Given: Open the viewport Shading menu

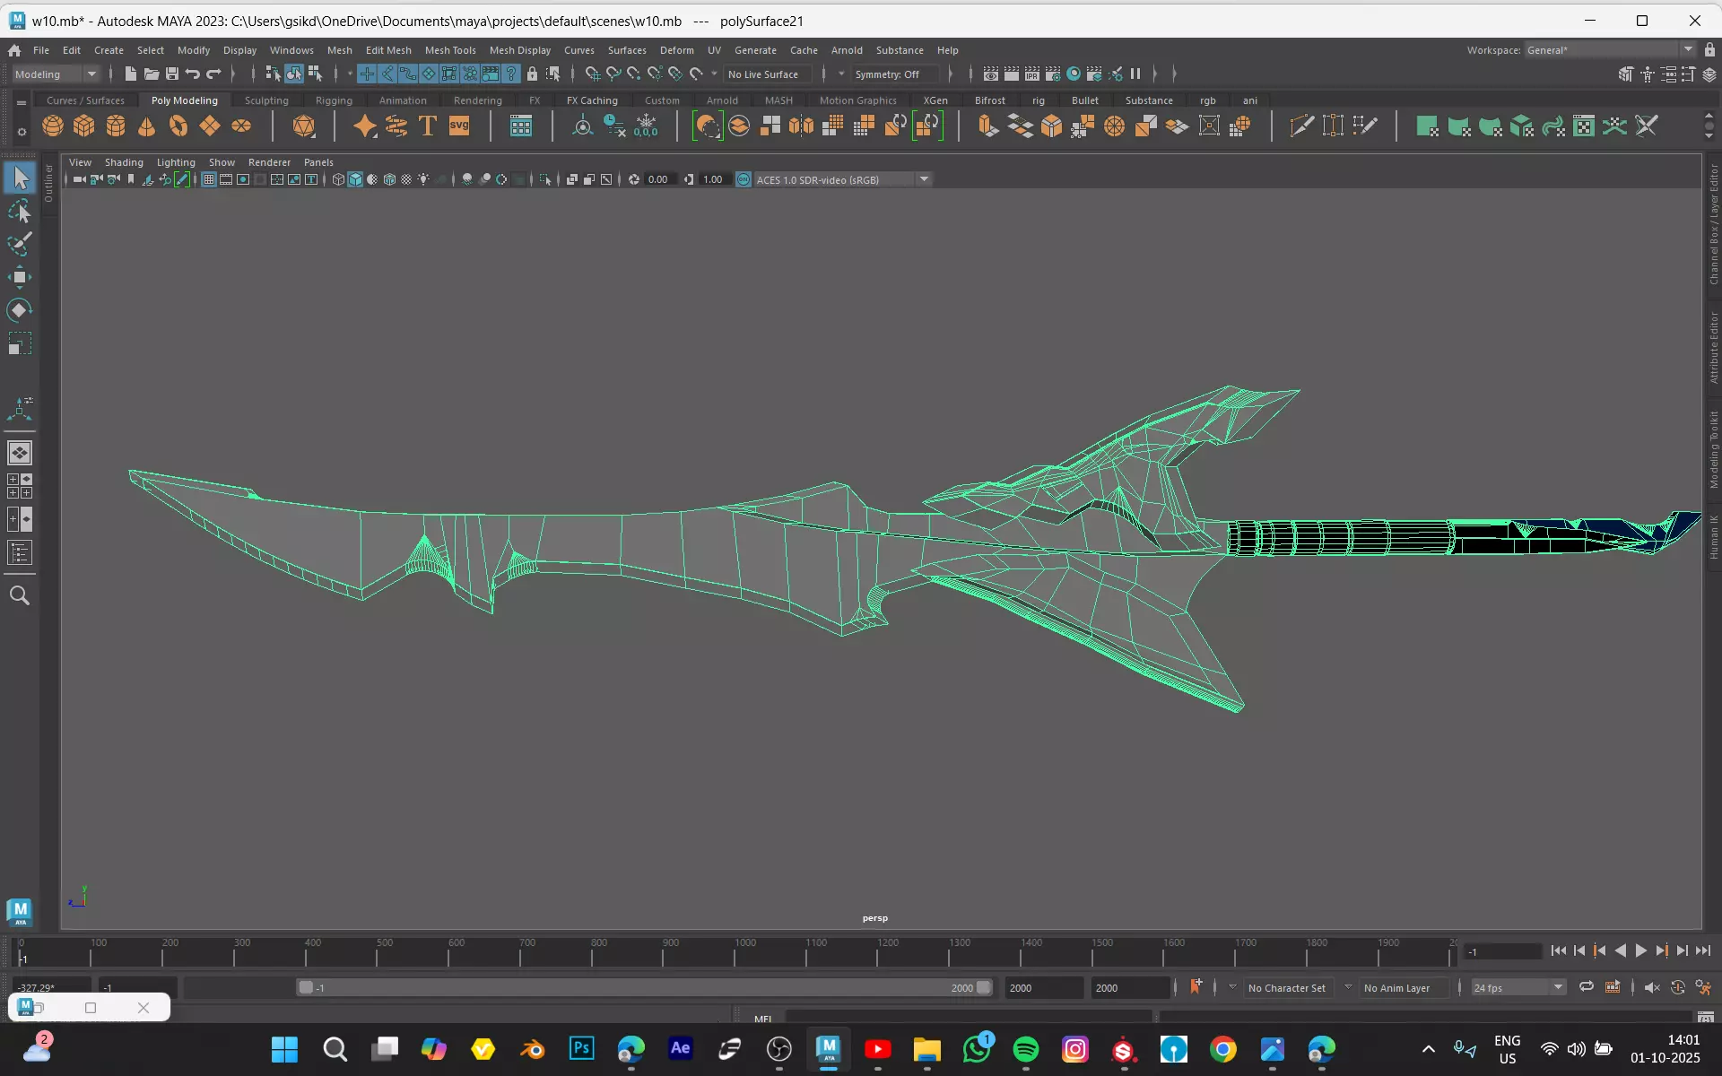Looking at the screenshot, I should click(x=124, y=162).
